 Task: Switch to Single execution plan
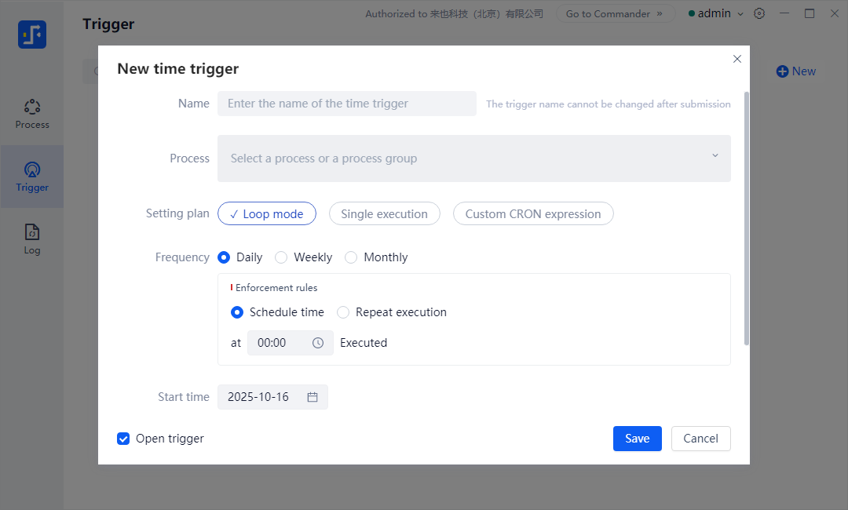(384, 214)
